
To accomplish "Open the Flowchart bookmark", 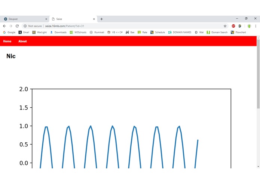I will pos(238,32).
